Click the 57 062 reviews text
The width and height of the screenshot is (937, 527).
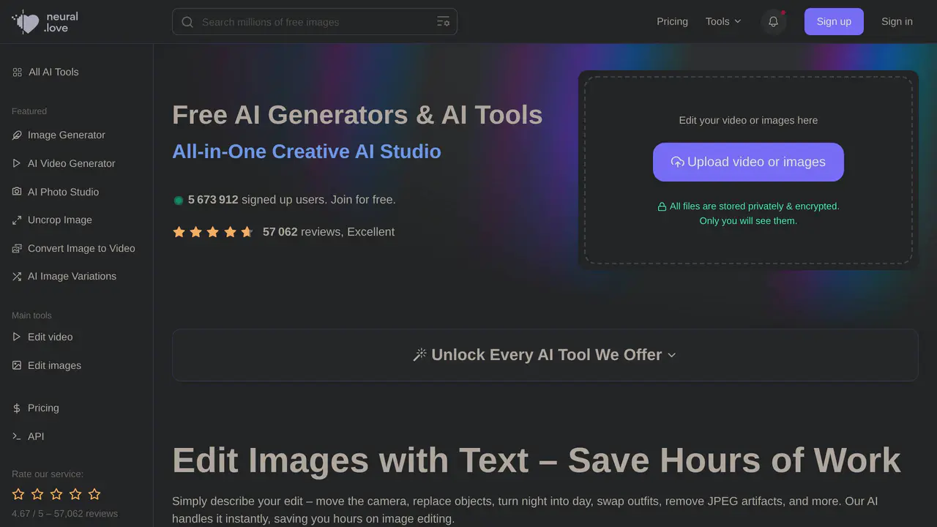pyautogui.click(x=329, y=232)
